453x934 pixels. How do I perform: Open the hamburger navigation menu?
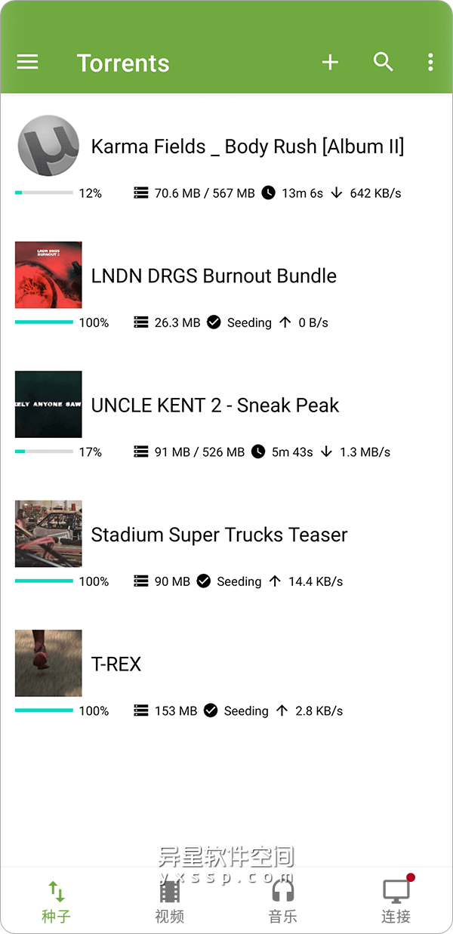tap(27, 62)
